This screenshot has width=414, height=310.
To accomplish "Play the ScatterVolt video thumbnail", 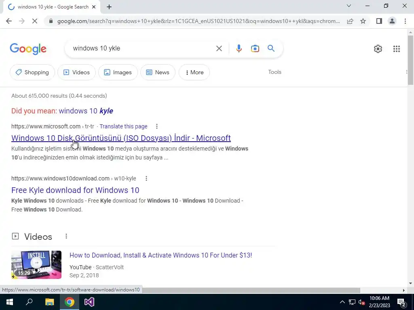I will [36, 265].
